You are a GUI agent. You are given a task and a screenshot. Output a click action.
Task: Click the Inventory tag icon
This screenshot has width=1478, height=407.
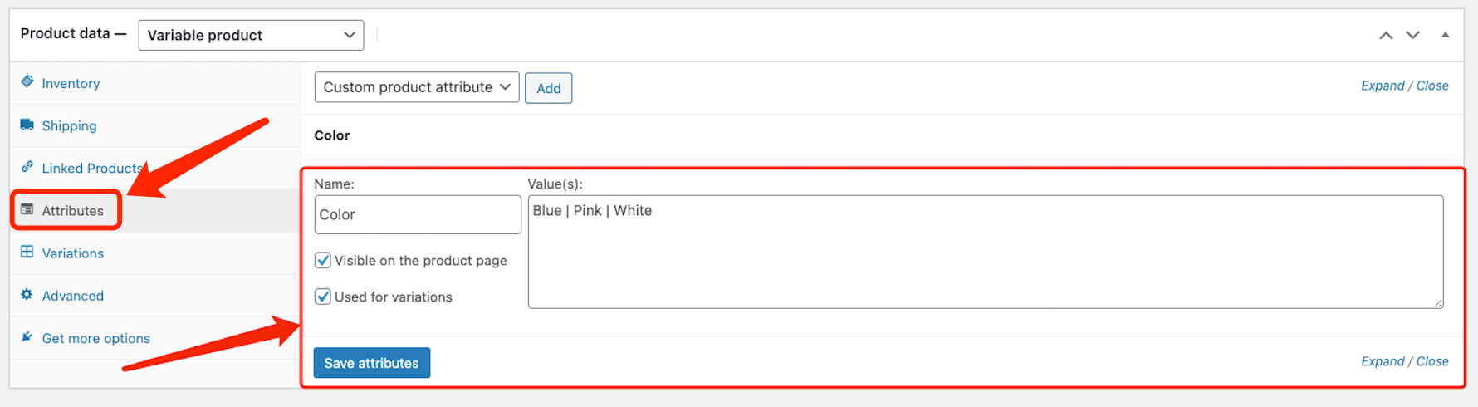pyautogui.click(x=27, y=81)
